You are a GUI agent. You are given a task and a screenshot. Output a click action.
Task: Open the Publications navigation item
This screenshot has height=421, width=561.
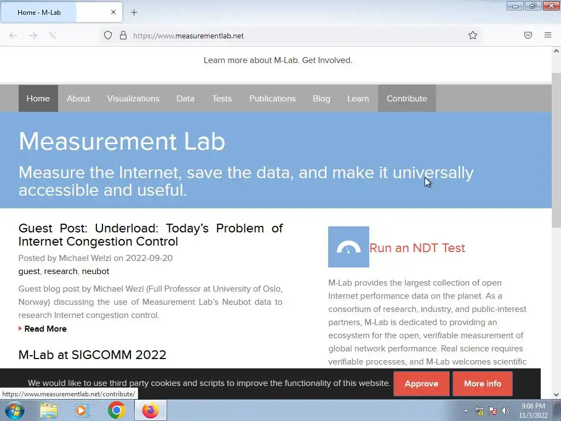tap(272, 99)
